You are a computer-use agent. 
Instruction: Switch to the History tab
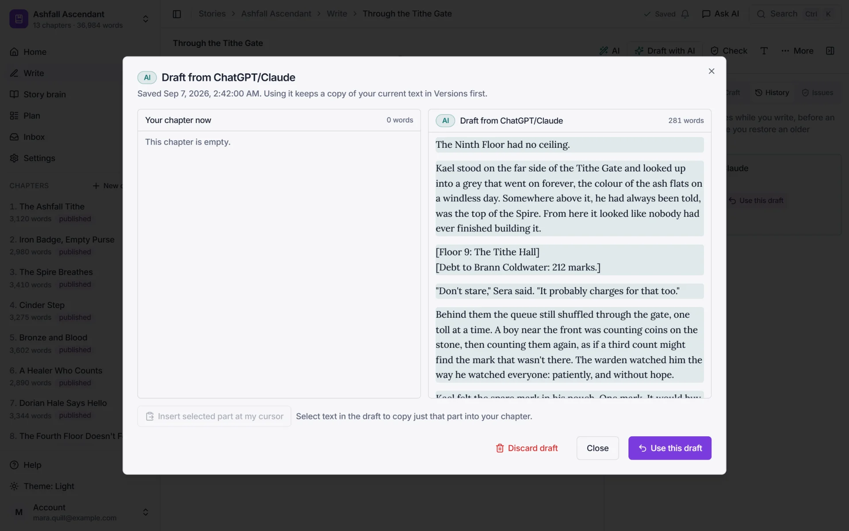click(772, 92)
